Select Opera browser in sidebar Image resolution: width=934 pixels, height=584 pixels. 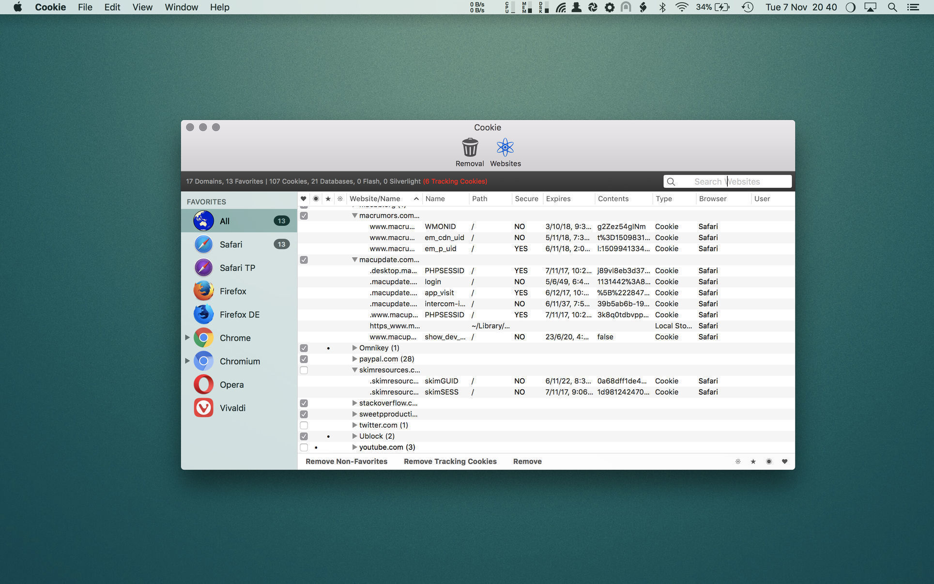pyautogui.click(x=231, y=384)
